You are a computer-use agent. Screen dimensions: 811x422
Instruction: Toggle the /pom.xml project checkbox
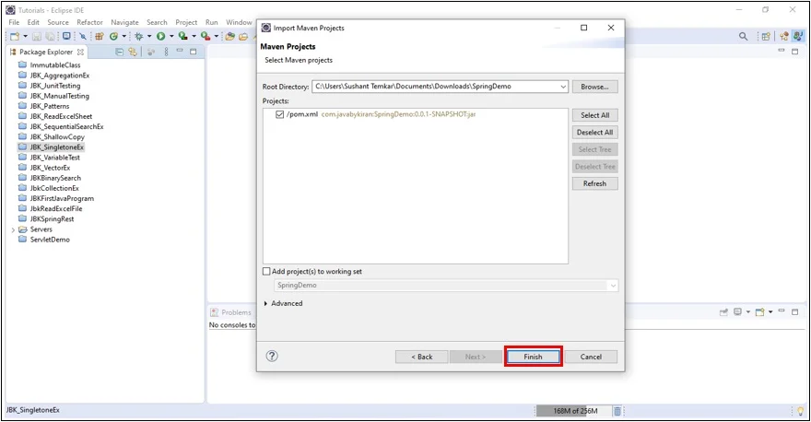(x=280, y=114)
